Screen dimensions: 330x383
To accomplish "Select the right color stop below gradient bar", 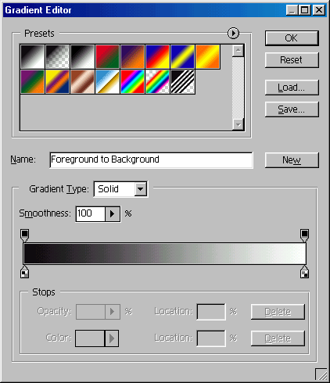I will coord(304,272).
